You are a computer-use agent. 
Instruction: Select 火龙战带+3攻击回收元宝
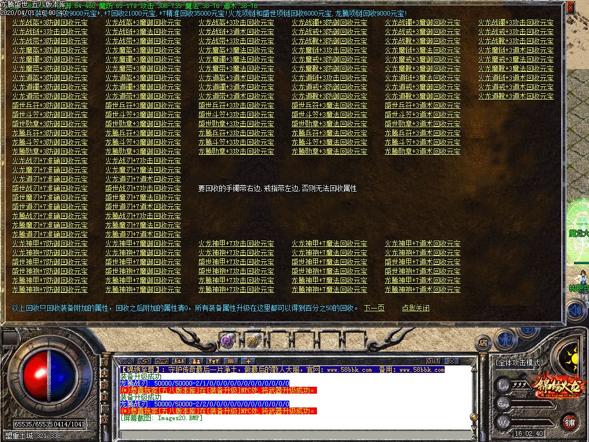[236, 41]
